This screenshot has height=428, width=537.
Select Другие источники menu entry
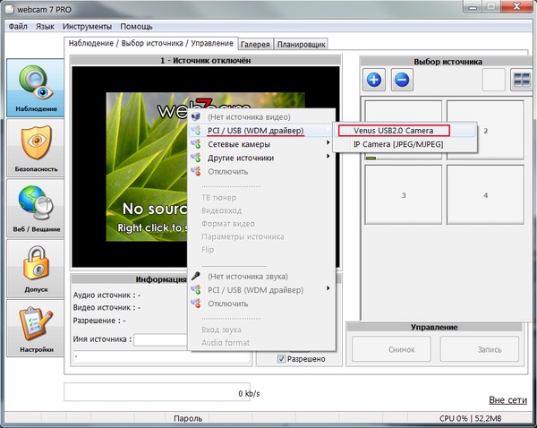[261, 158]
